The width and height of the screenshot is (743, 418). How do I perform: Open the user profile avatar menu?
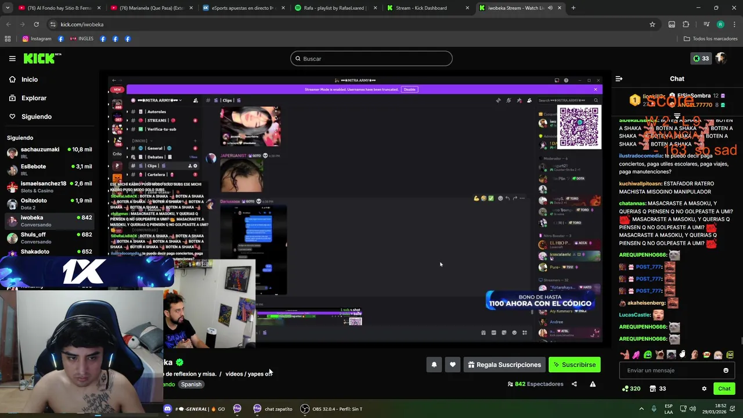tap(722, 59)
